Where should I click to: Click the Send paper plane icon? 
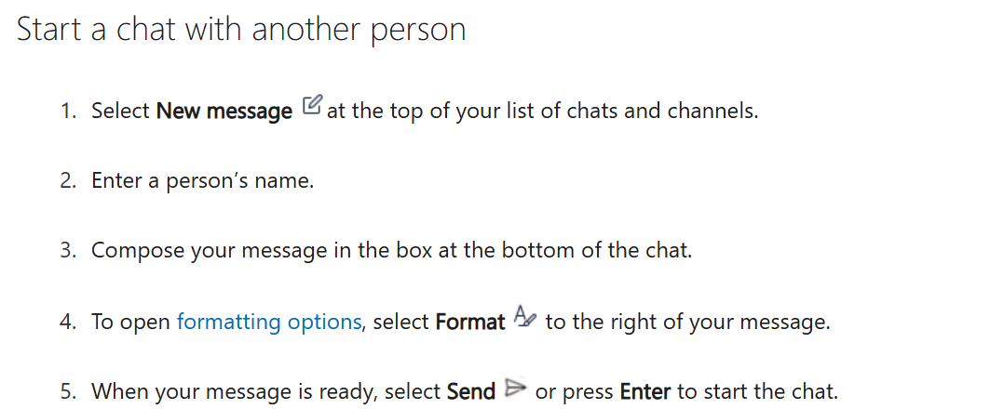point(516,389)
